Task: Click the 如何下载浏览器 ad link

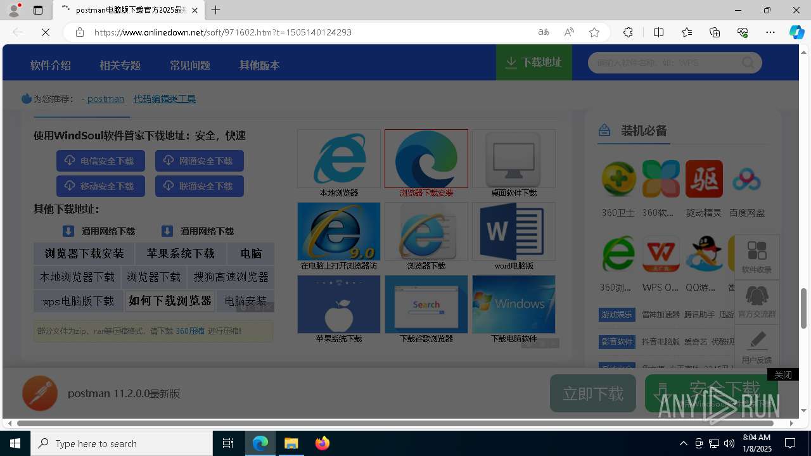Action: tap(170, 301)
